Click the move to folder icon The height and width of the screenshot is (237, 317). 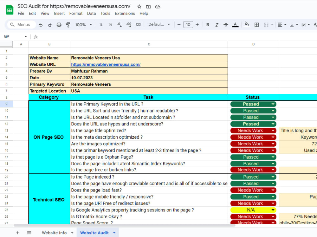click(x=148, y=7)
